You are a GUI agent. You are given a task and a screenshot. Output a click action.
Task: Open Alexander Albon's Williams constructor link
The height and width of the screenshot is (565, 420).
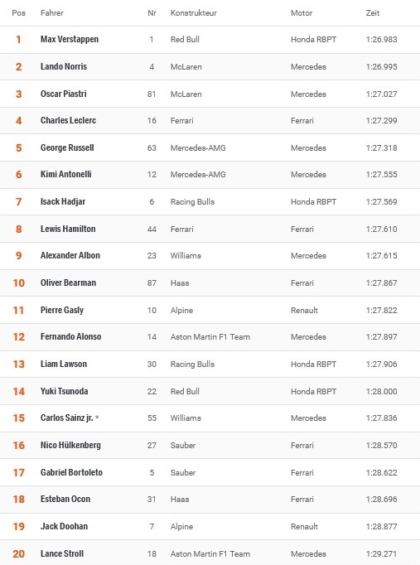186,255
